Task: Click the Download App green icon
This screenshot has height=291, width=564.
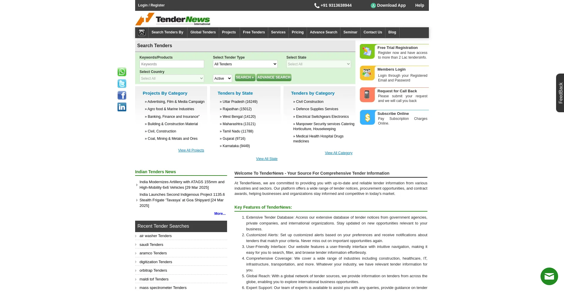Action: 373,6
